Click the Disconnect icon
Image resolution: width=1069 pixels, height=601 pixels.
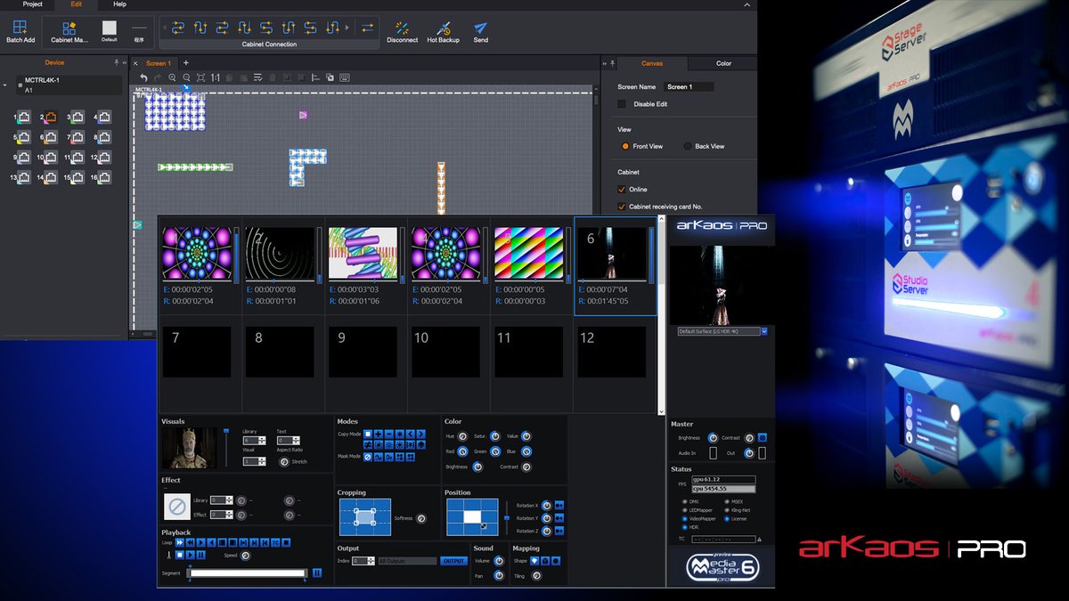402,28
